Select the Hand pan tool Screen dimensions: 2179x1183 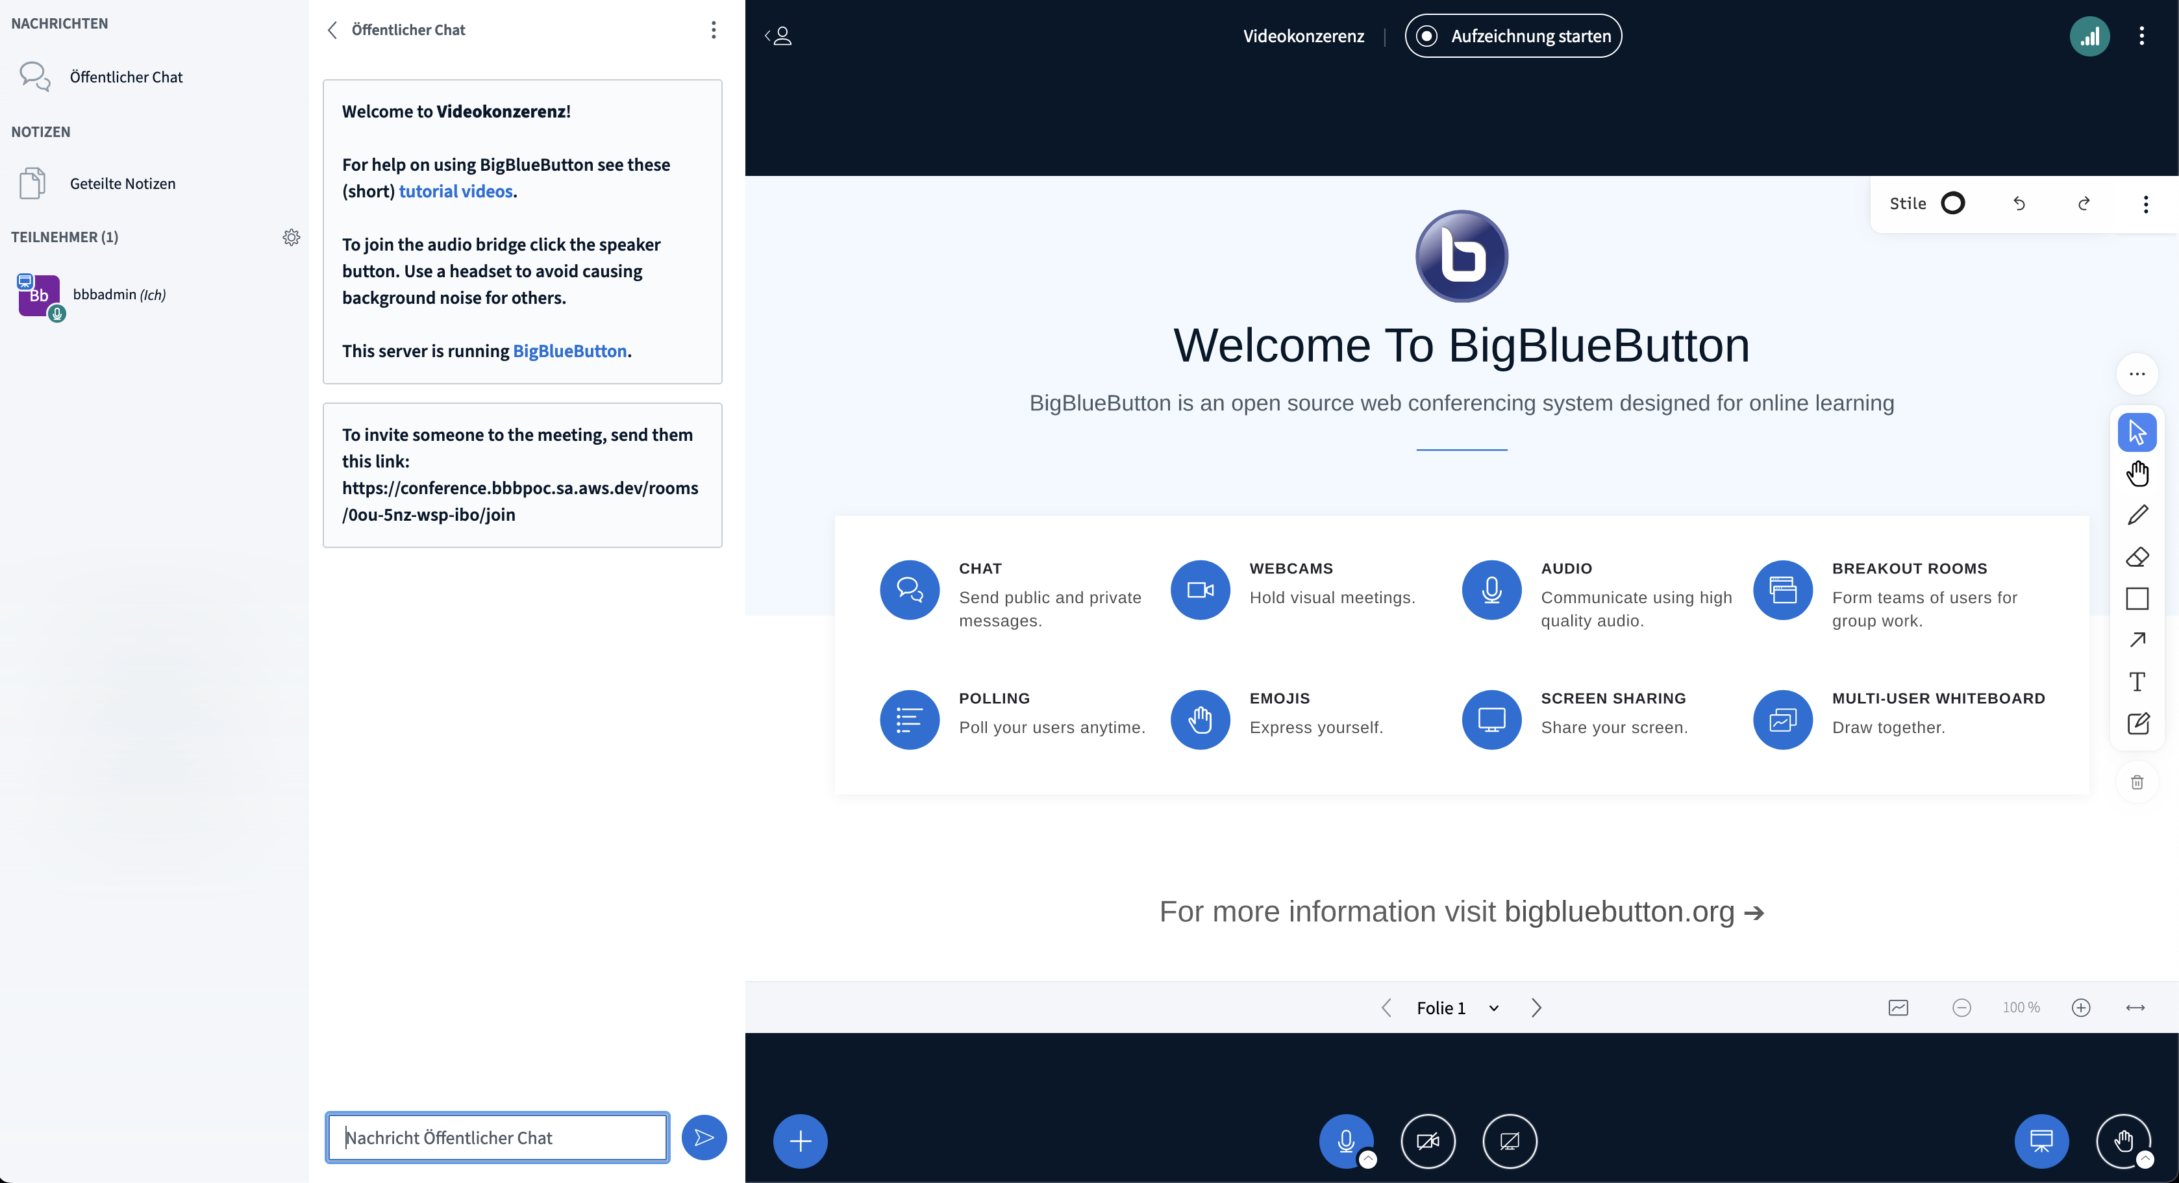[x=2137, y=473]
